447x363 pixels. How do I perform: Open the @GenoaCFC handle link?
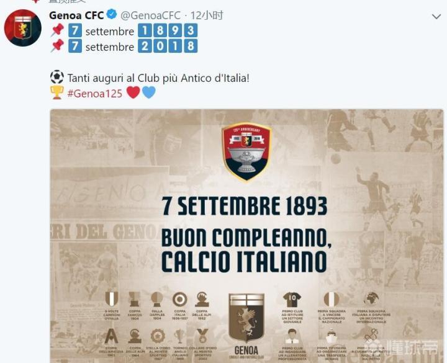(x=150, y=16)
